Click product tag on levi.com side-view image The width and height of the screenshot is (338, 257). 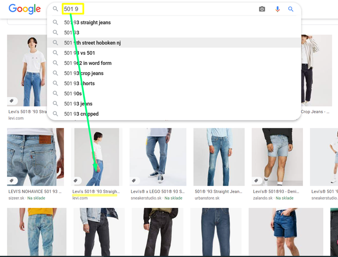pos(76,180)
